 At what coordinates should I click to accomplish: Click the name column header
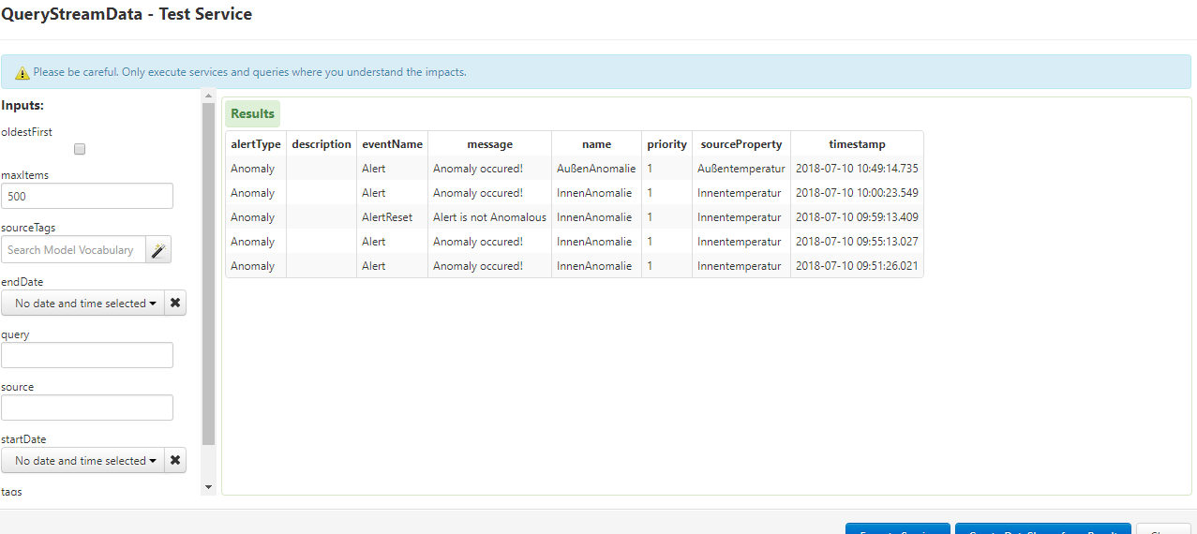[596, 144]
